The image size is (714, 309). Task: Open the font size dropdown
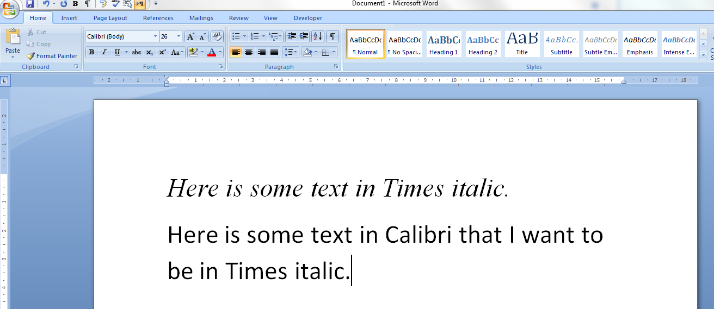coord(179,36)
